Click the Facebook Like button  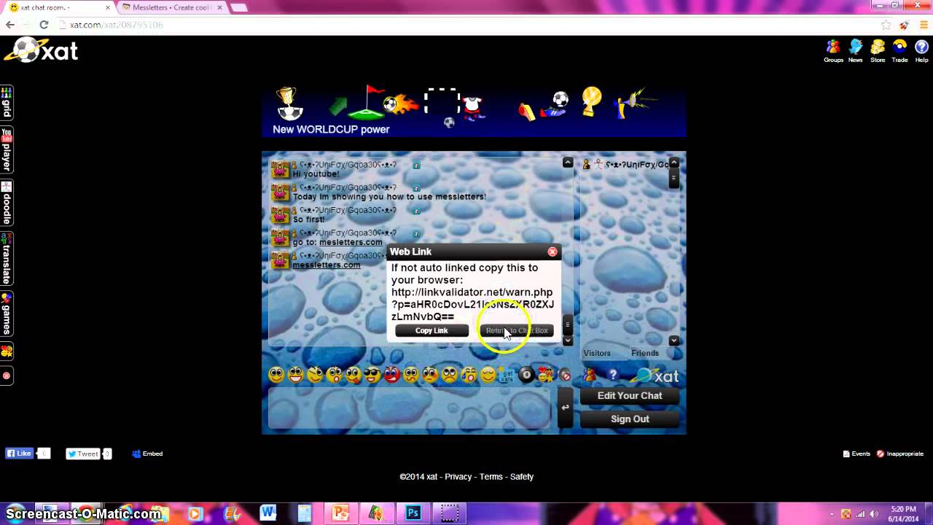[x=20, y=454]
